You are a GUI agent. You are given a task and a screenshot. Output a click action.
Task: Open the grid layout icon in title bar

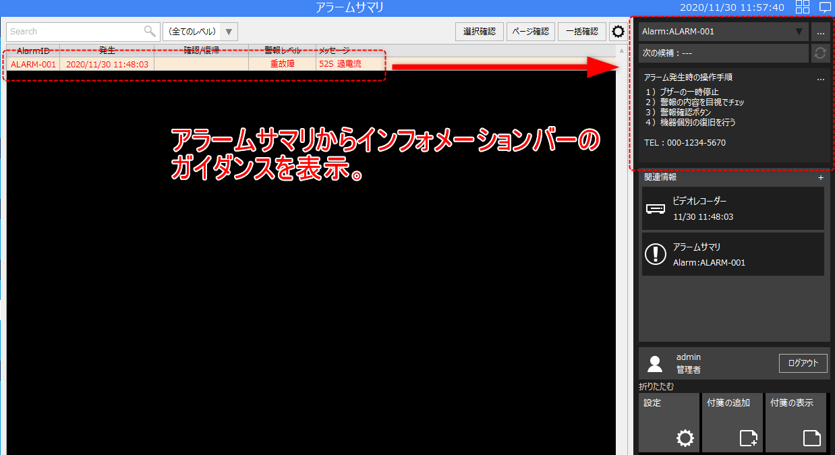point(803,7)
